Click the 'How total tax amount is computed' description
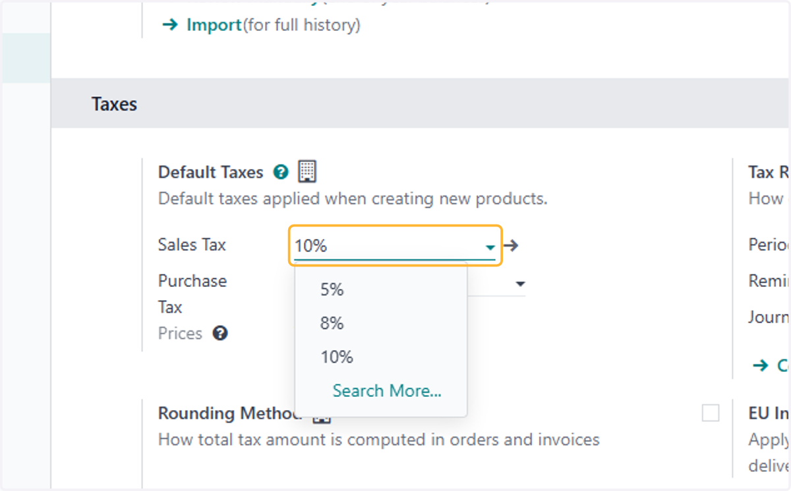 pos(379,439)
